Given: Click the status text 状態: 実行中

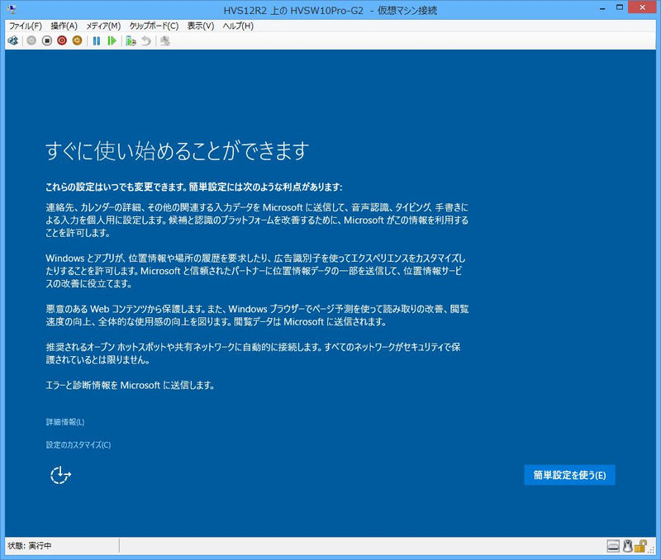Looking at the screenshot, I should pos(30,546).
